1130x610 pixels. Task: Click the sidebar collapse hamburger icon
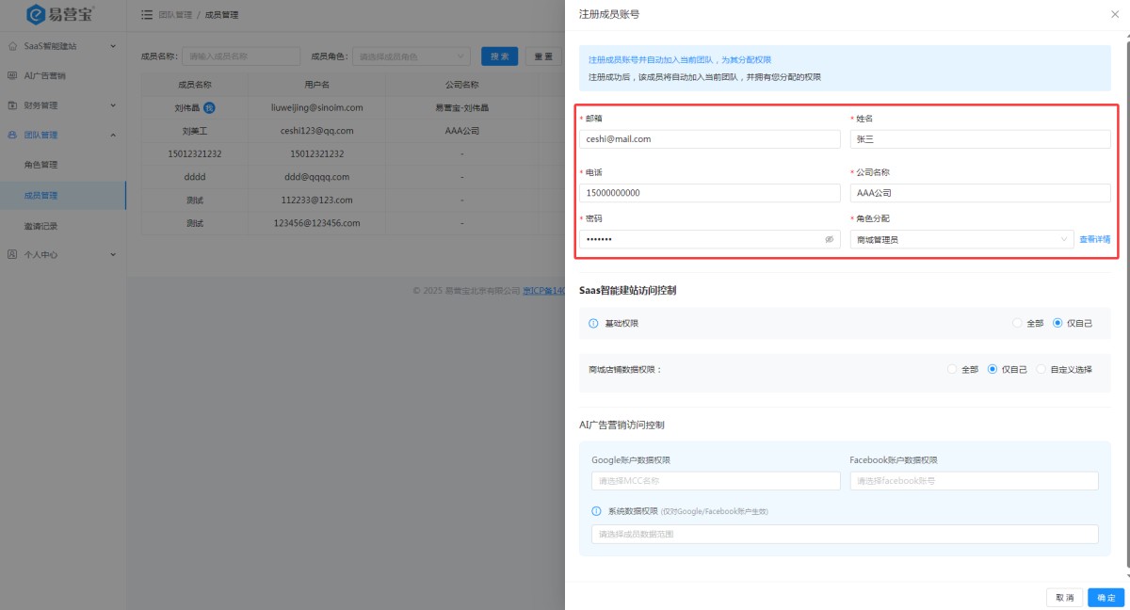click(147, 15)
